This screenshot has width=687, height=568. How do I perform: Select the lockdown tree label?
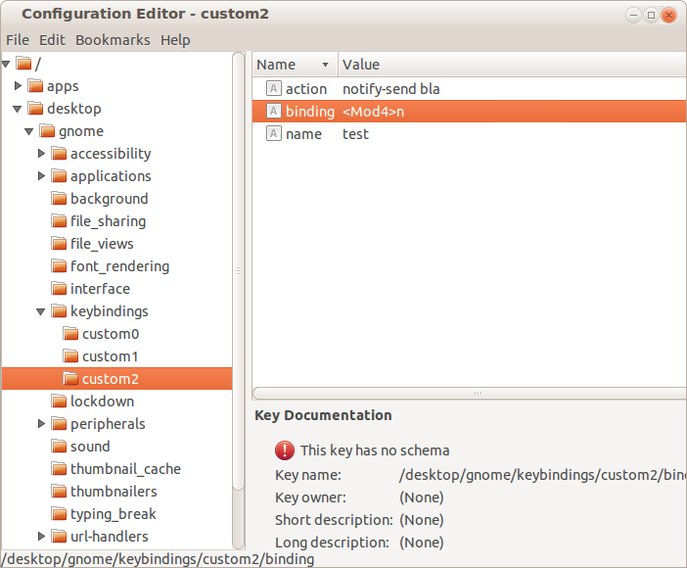point(102,402)
